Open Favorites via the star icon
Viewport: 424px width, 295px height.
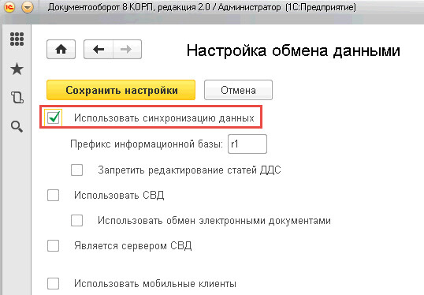point(17,69)
